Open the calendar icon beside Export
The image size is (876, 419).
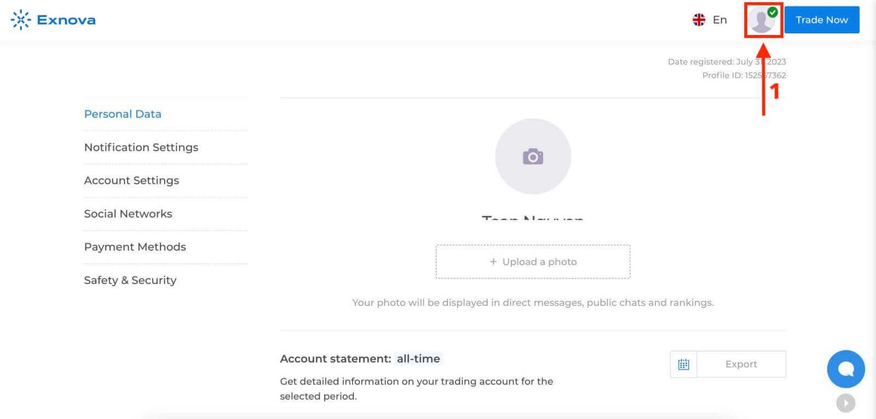point(683,364)
